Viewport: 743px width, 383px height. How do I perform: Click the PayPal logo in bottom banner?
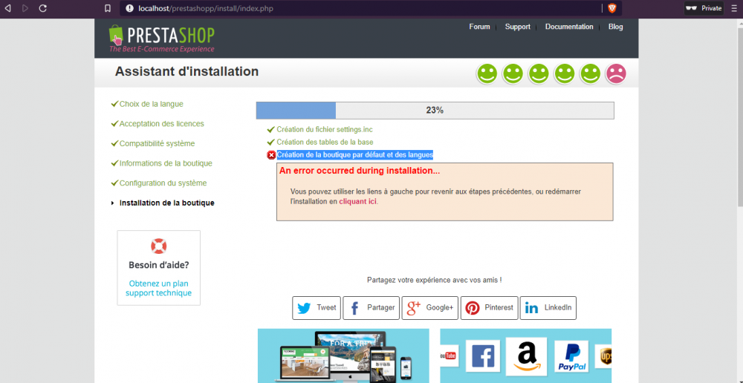[571, 356]
